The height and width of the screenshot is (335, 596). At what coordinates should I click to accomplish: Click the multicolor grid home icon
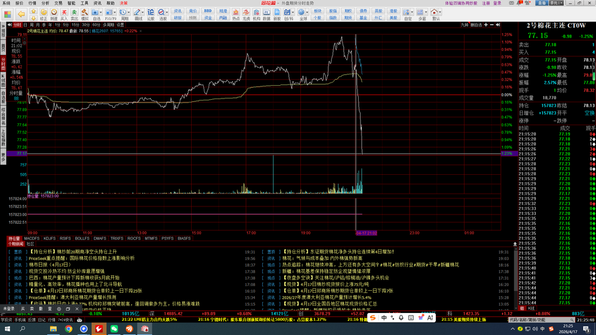7,15
